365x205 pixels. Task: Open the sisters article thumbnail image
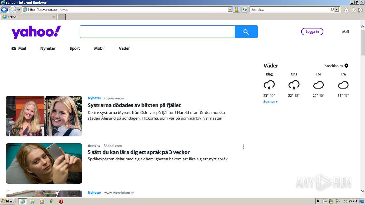click(x=44, y=116)
